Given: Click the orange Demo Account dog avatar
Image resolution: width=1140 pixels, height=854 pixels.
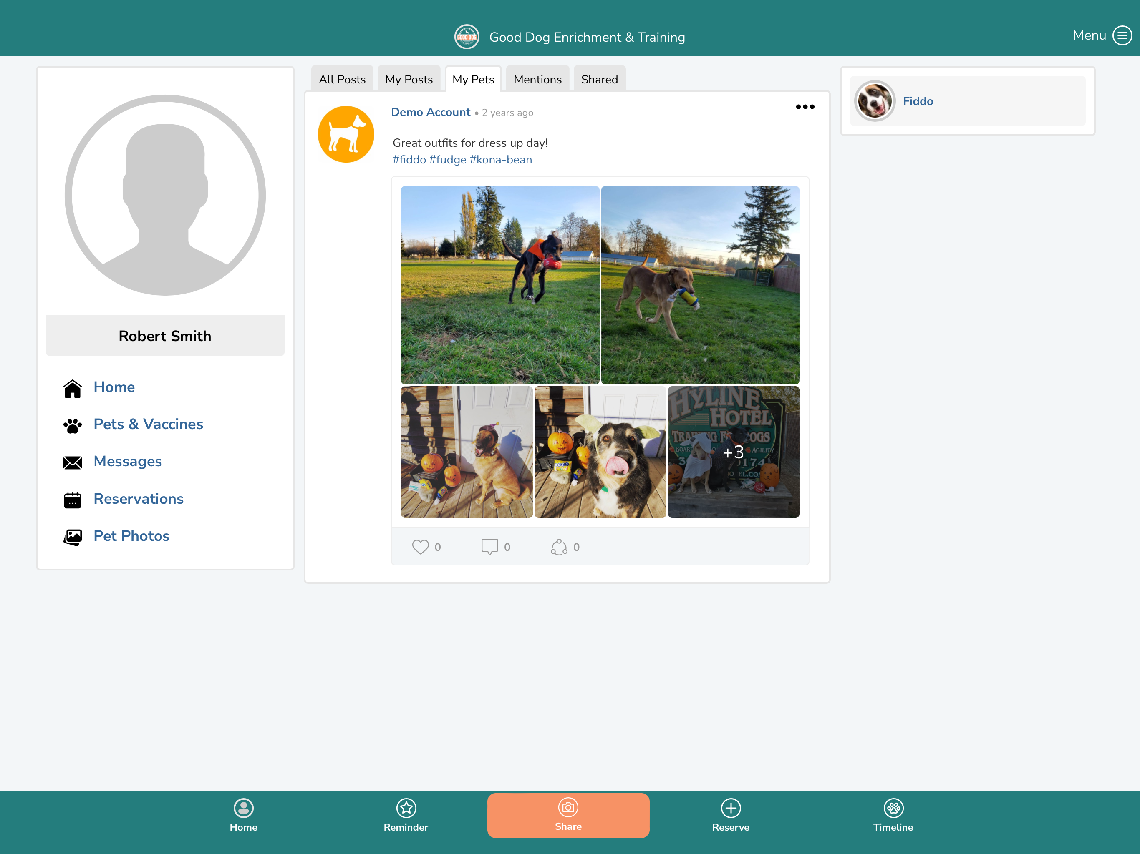Looking at the screenshot, I should click(346, 134).
